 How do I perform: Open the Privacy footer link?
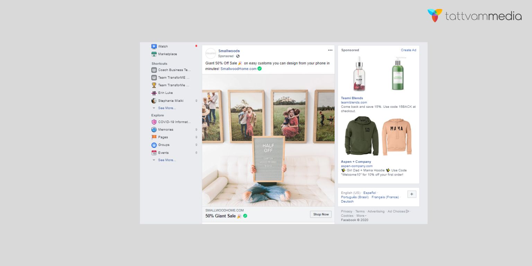347,211
